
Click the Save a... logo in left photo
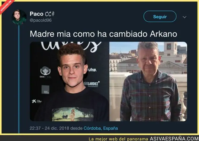coord(45,72)
